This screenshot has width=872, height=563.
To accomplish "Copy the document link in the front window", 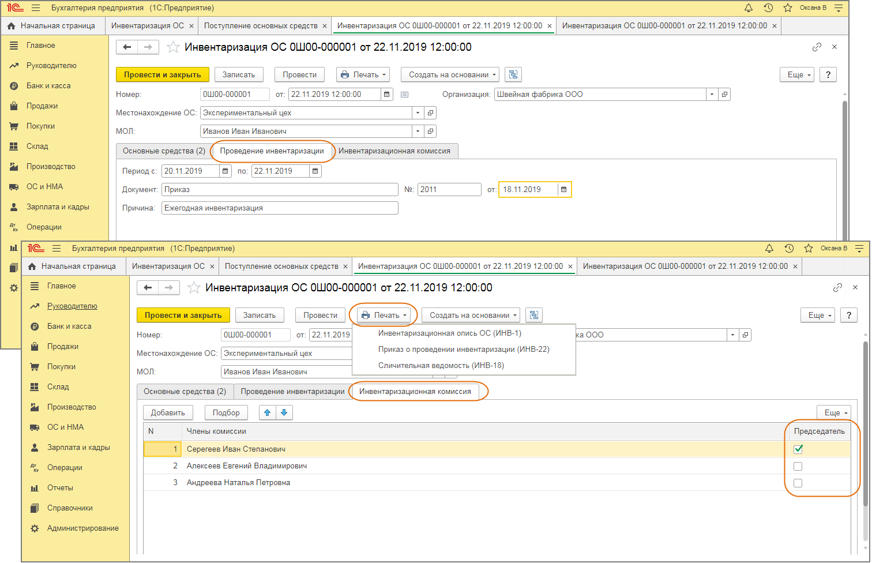I will coord(837,288).
